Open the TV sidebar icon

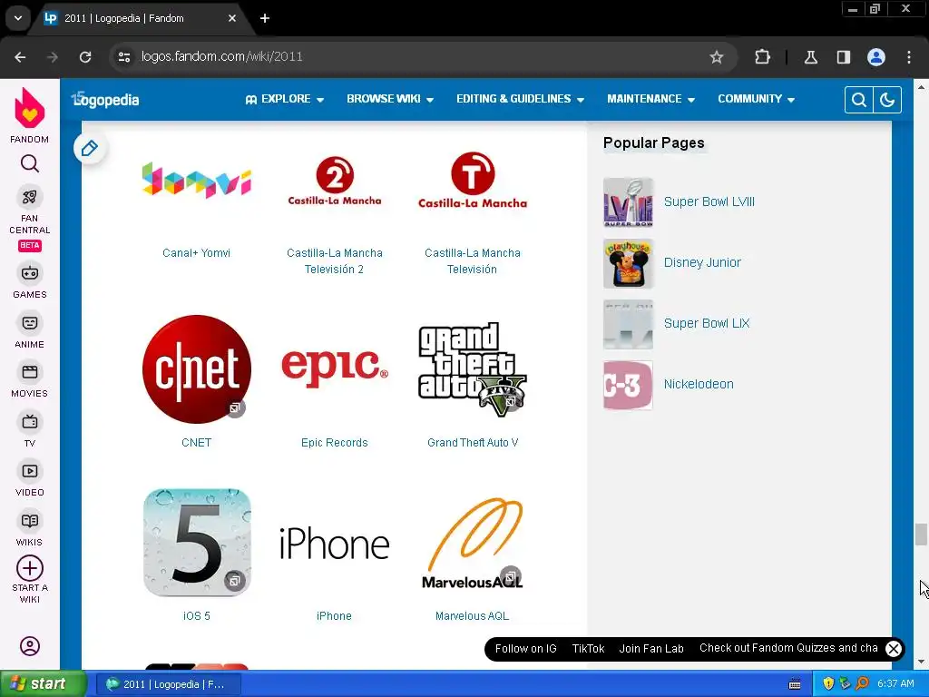click(30, 422)
